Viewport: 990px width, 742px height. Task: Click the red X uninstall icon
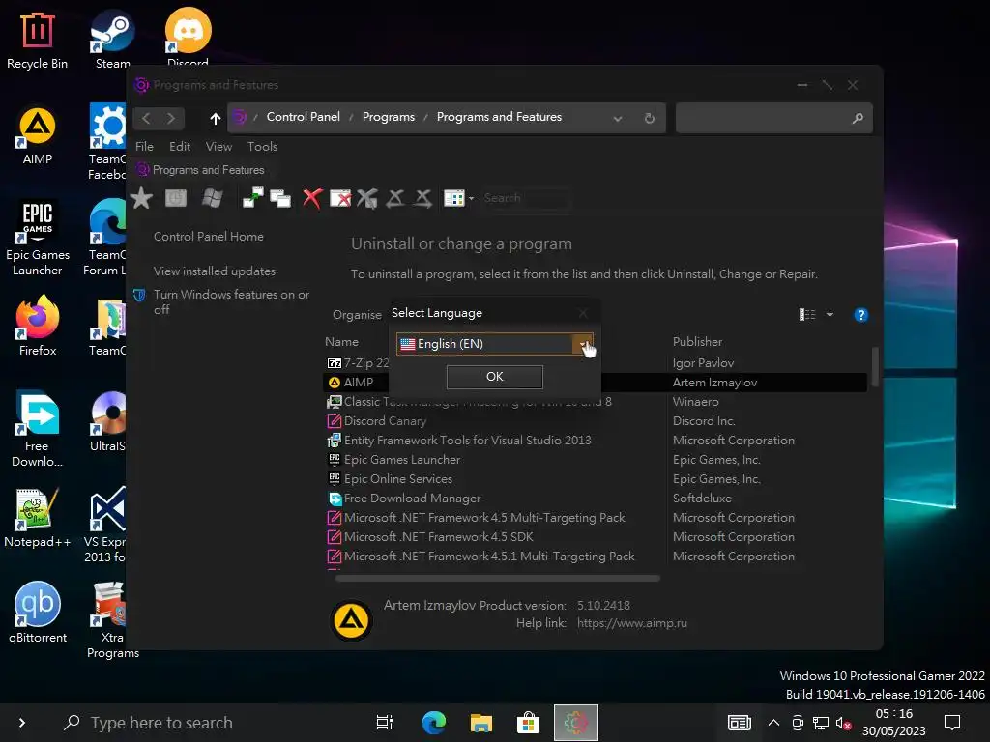(x=312, y=198)
